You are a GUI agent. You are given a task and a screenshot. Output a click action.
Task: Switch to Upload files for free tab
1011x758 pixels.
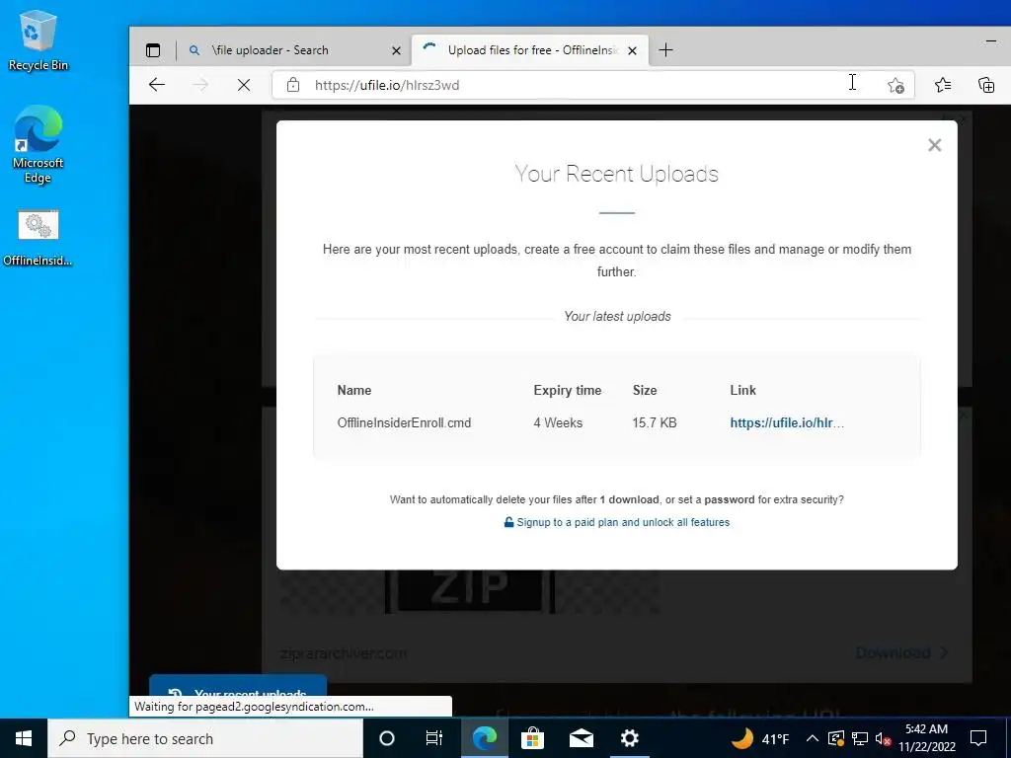(530, 50)
